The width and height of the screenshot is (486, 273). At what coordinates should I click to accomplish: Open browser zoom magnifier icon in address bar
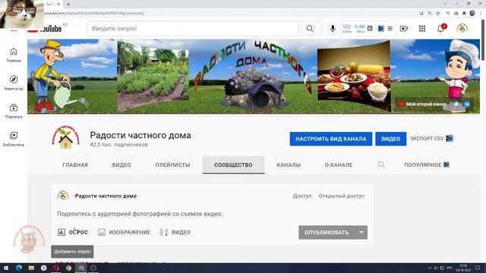coord(430,14)
